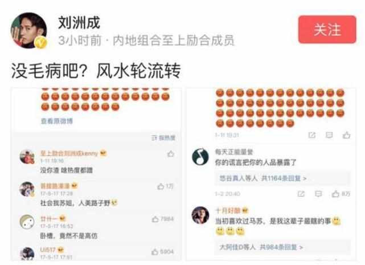
Task: Like the U517 comment with 5904 likes
Action: click(x=163, y=252)
